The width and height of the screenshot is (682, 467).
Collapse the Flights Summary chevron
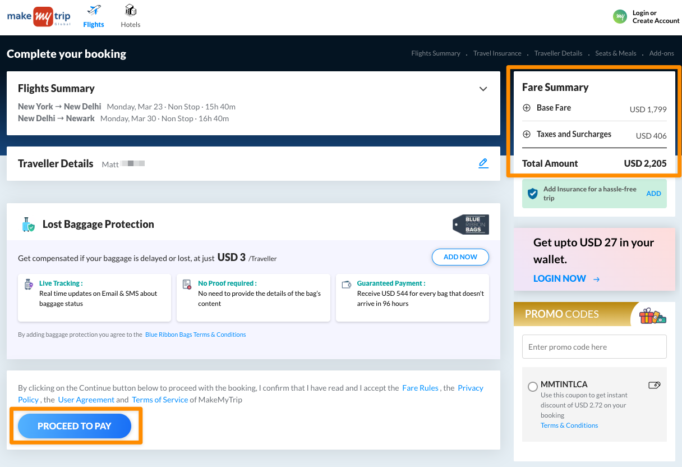(x=483, y=89)
